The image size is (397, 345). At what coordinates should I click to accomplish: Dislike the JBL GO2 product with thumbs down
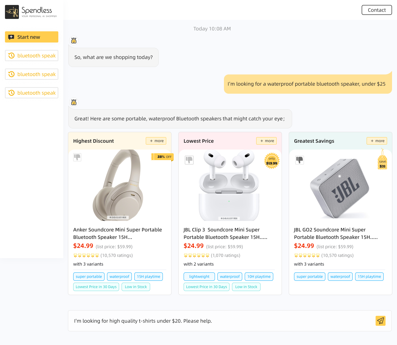click(300, 160)
